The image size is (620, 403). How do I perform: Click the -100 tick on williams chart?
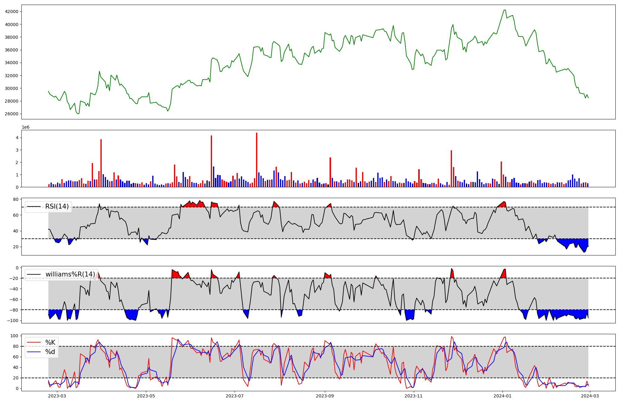(13, 321)
